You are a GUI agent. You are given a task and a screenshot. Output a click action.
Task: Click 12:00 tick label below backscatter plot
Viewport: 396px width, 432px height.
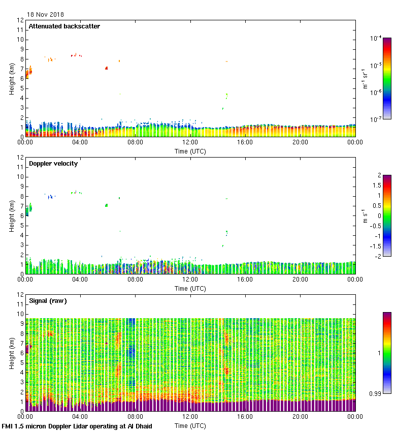[190, 143]
